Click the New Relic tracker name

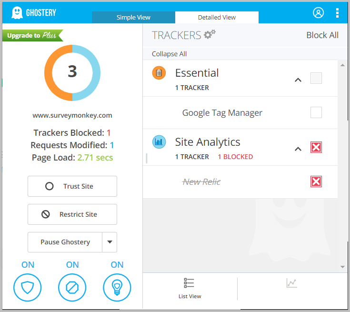coord(201,182)
